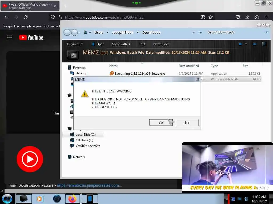Open the Share with dropdown
The width and height of the screenshot is (273, 204).
[121, 44]
